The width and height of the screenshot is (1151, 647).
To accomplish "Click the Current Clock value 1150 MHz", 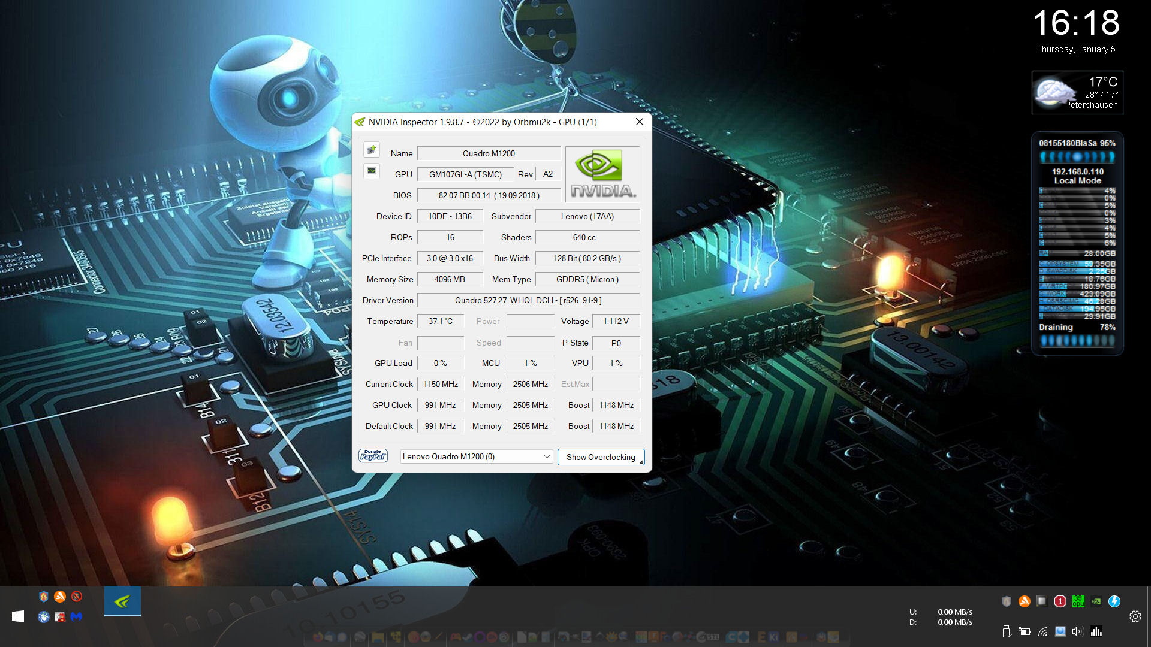I will (x=441, y=384).
